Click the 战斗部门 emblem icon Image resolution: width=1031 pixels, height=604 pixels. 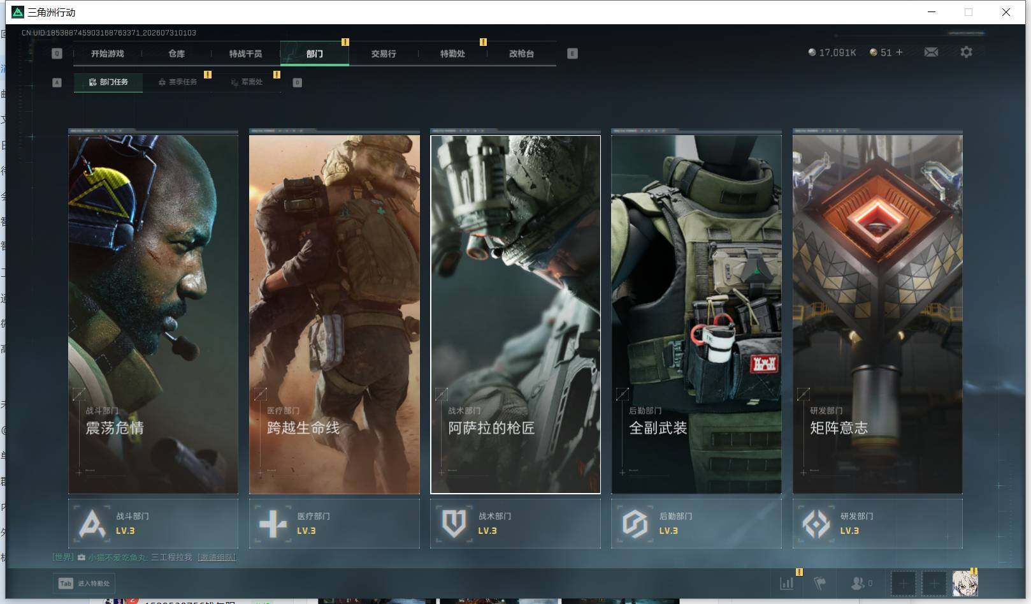[92, 524]
